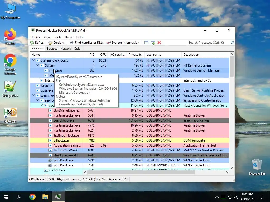
Task: Open the Help menu
Action: pyautogui.click(x=79, y=37)
